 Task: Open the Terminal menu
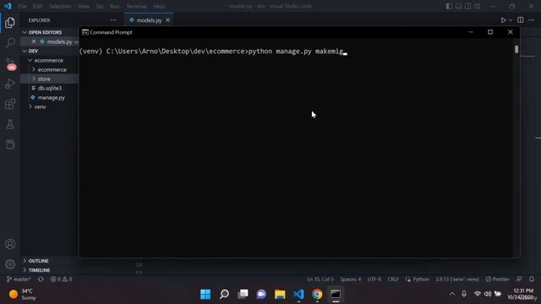tap(137, 6)
